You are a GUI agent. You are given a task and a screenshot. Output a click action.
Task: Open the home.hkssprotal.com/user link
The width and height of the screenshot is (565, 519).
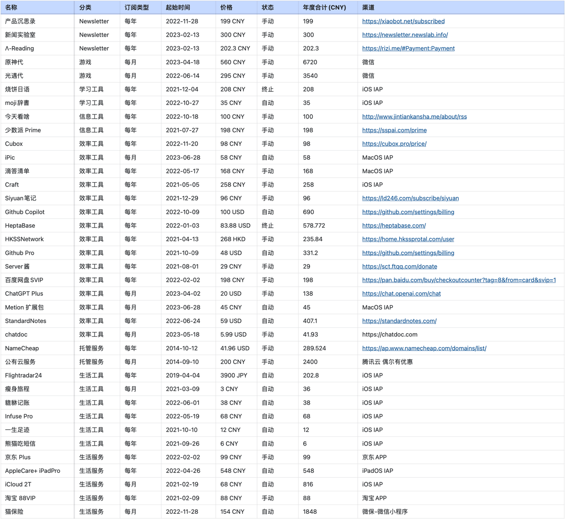click(x=408, y=239)
